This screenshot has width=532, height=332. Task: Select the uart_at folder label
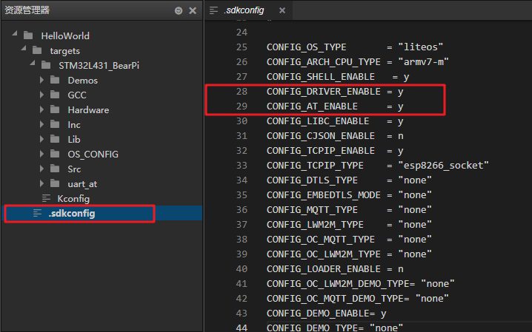pyautogui.click(x=82, y=184)
